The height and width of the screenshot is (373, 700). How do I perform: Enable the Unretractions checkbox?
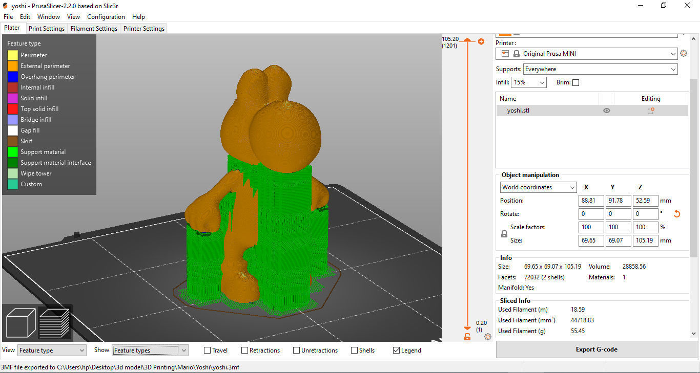tap(296, 350)
